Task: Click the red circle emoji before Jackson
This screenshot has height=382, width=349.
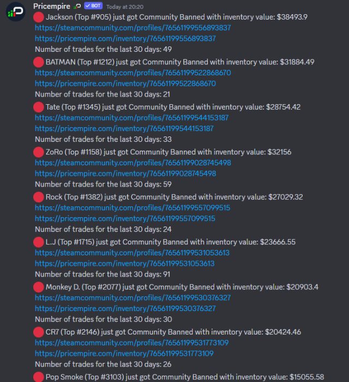Action: click(39, 17)
